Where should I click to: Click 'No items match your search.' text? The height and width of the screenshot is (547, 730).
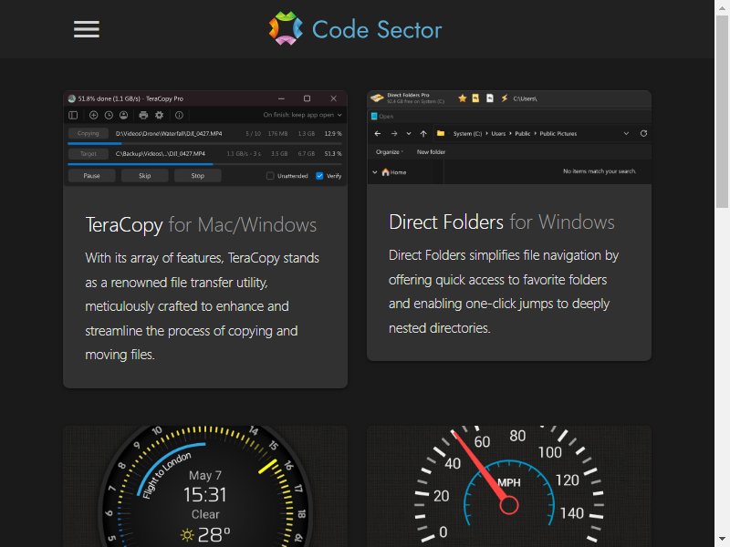(600, 171)
